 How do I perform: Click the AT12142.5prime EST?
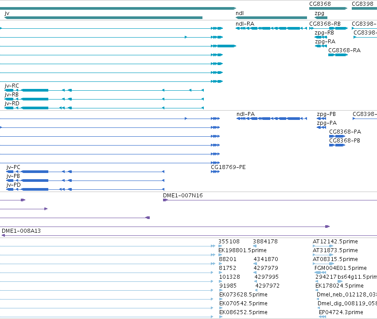point(323,246)
